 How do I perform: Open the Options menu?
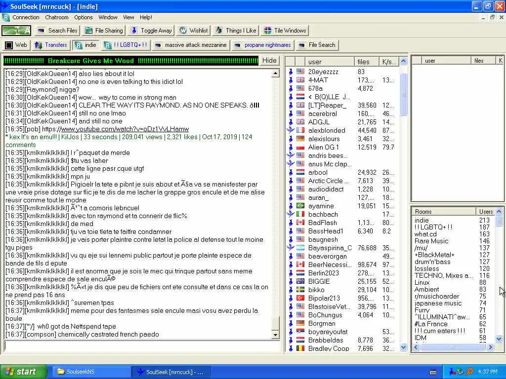(x=83, y=17)
